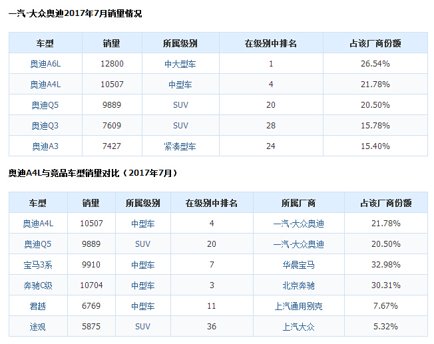Image resolution: width=434 pixels, height=344 pixels.
Task: Open the 奥迪A4L link in first table
Action: 45,85
